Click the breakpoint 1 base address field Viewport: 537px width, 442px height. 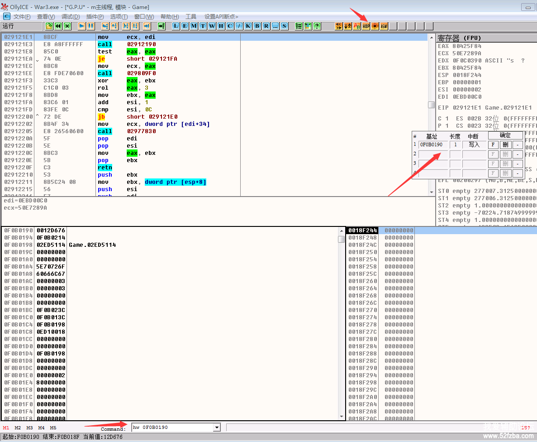[x=433, y=145]
